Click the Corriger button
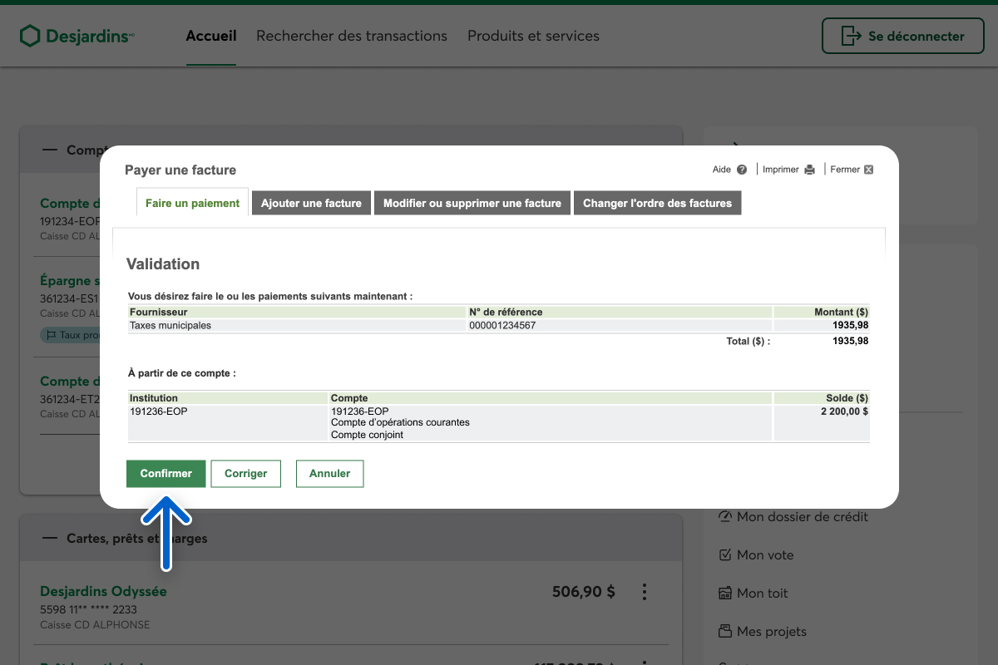 (245, 473)
